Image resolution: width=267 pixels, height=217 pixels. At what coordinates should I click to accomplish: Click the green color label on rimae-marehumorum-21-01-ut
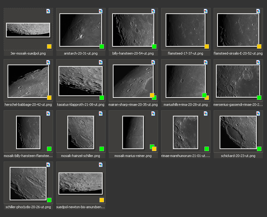(207, 149)
